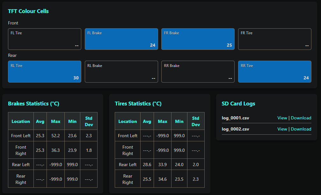Click the Std Dev header in Tires Statistics
The width and height of the screenshot is (321, 195).
pos(196,121)
